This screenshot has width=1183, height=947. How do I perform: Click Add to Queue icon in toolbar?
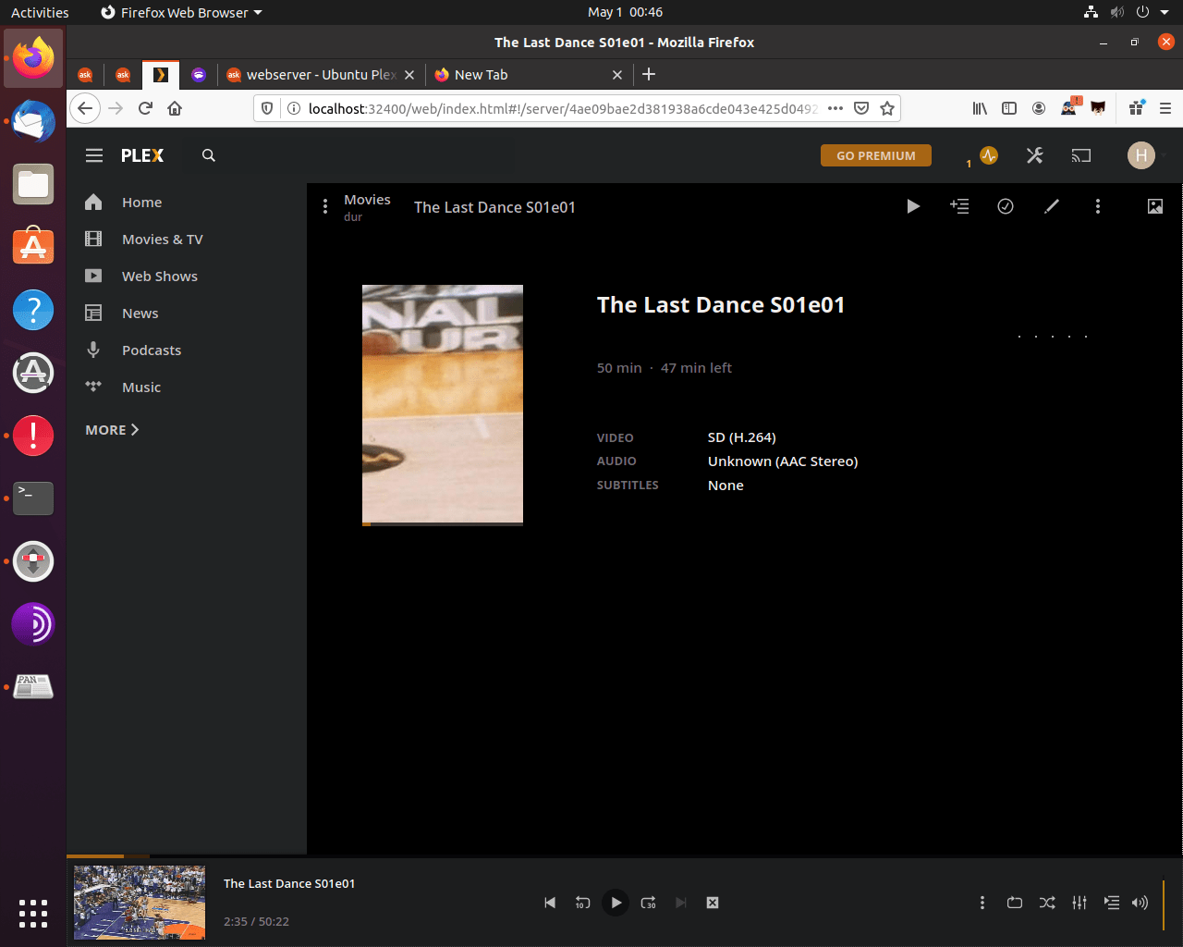point(959,206)
